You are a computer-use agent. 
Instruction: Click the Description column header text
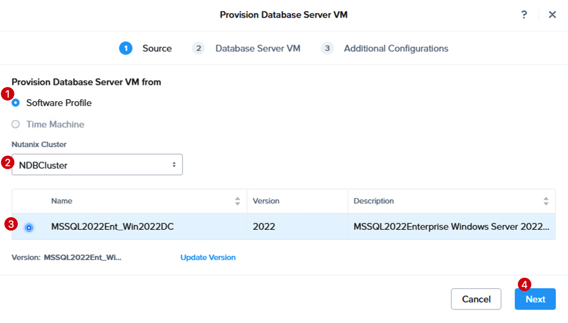click(x=373, y=201)
